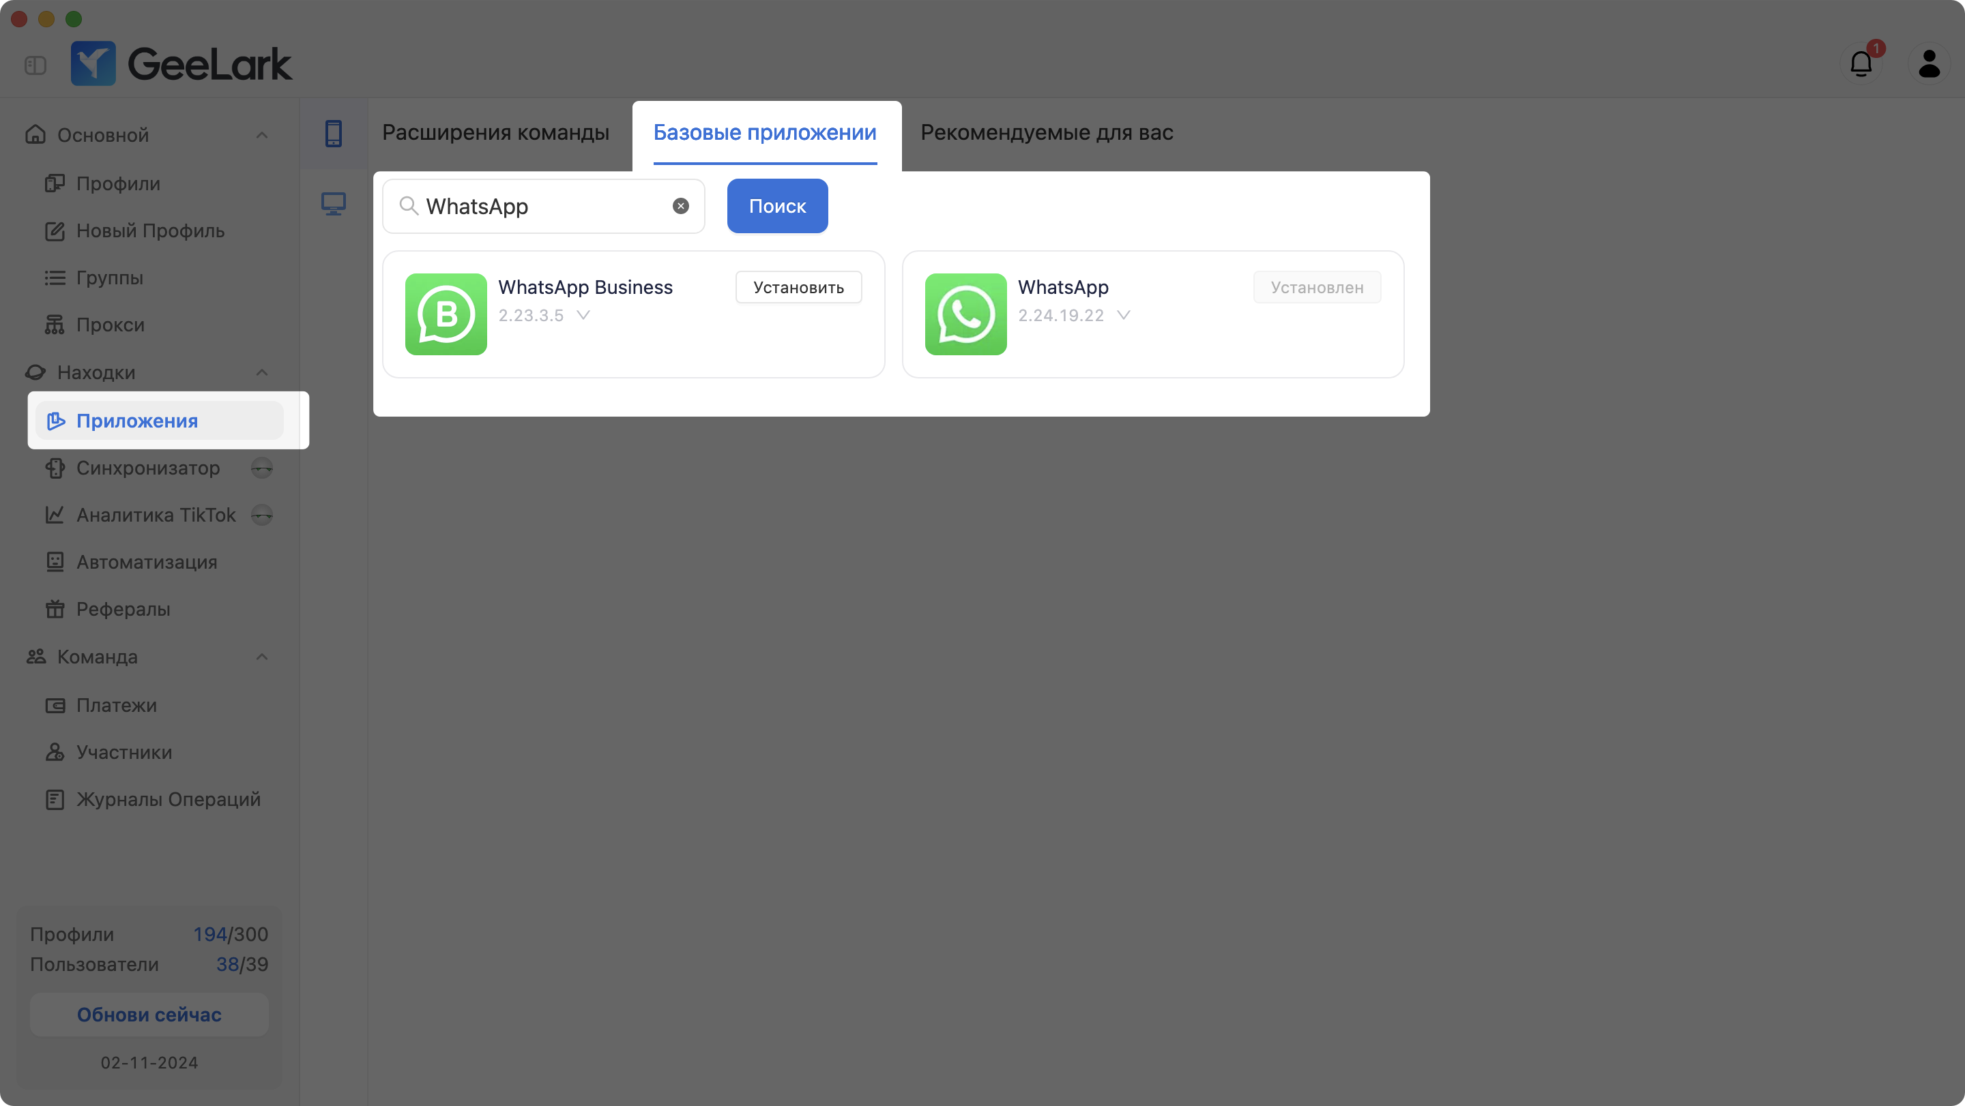Focus the WhatsApp search field
This screenshot has height=1106, width=1965.
click(x=544, y=206)
